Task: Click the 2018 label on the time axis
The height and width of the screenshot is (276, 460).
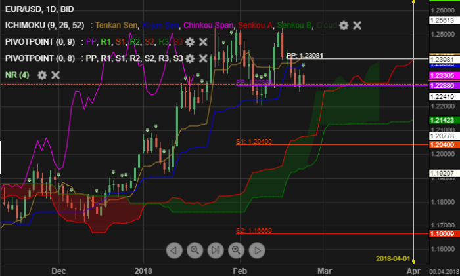Action: tap(143, 271)
